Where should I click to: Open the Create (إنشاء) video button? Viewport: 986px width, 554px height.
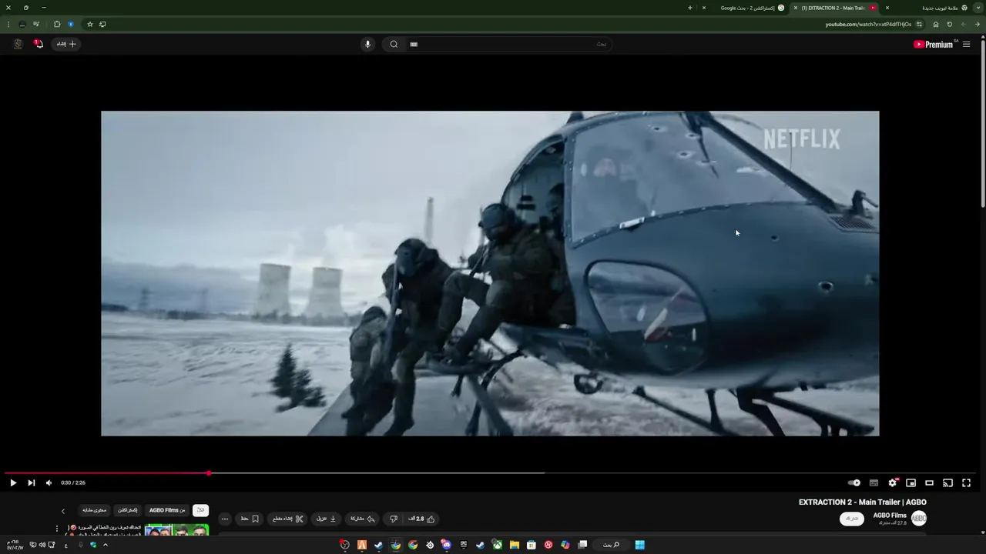[x=67, y=44]
